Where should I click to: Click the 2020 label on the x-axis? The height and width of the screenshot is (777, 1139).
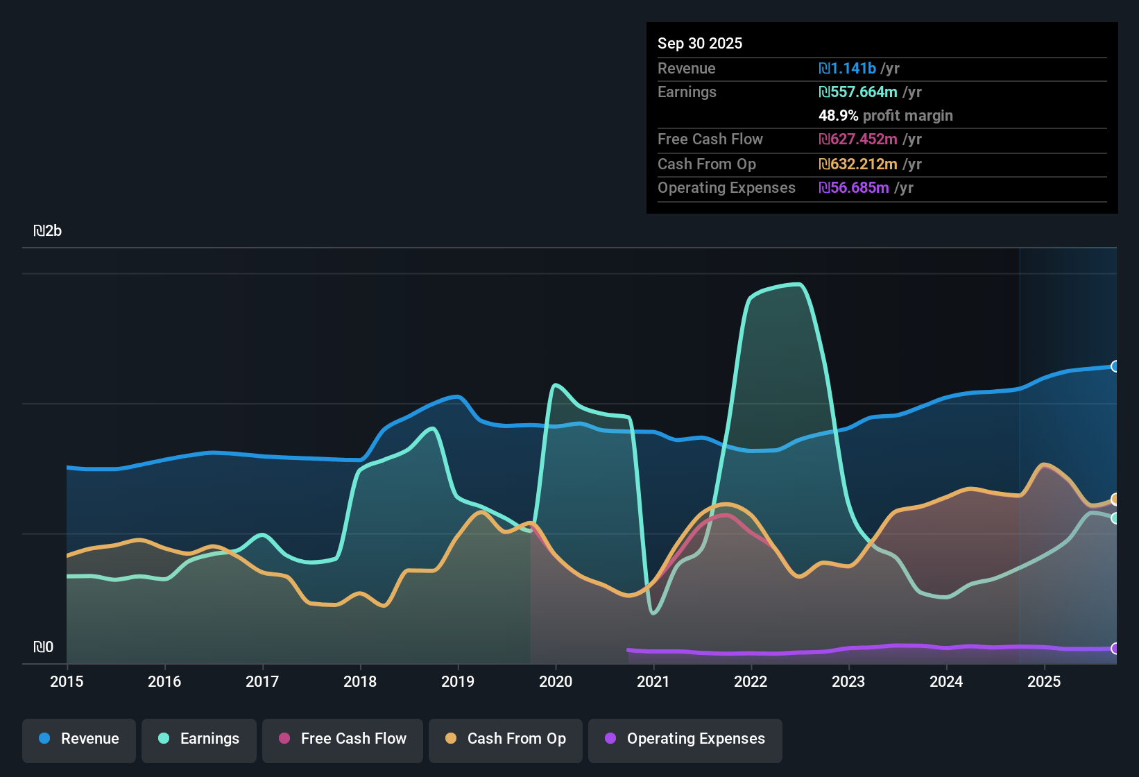556,681
